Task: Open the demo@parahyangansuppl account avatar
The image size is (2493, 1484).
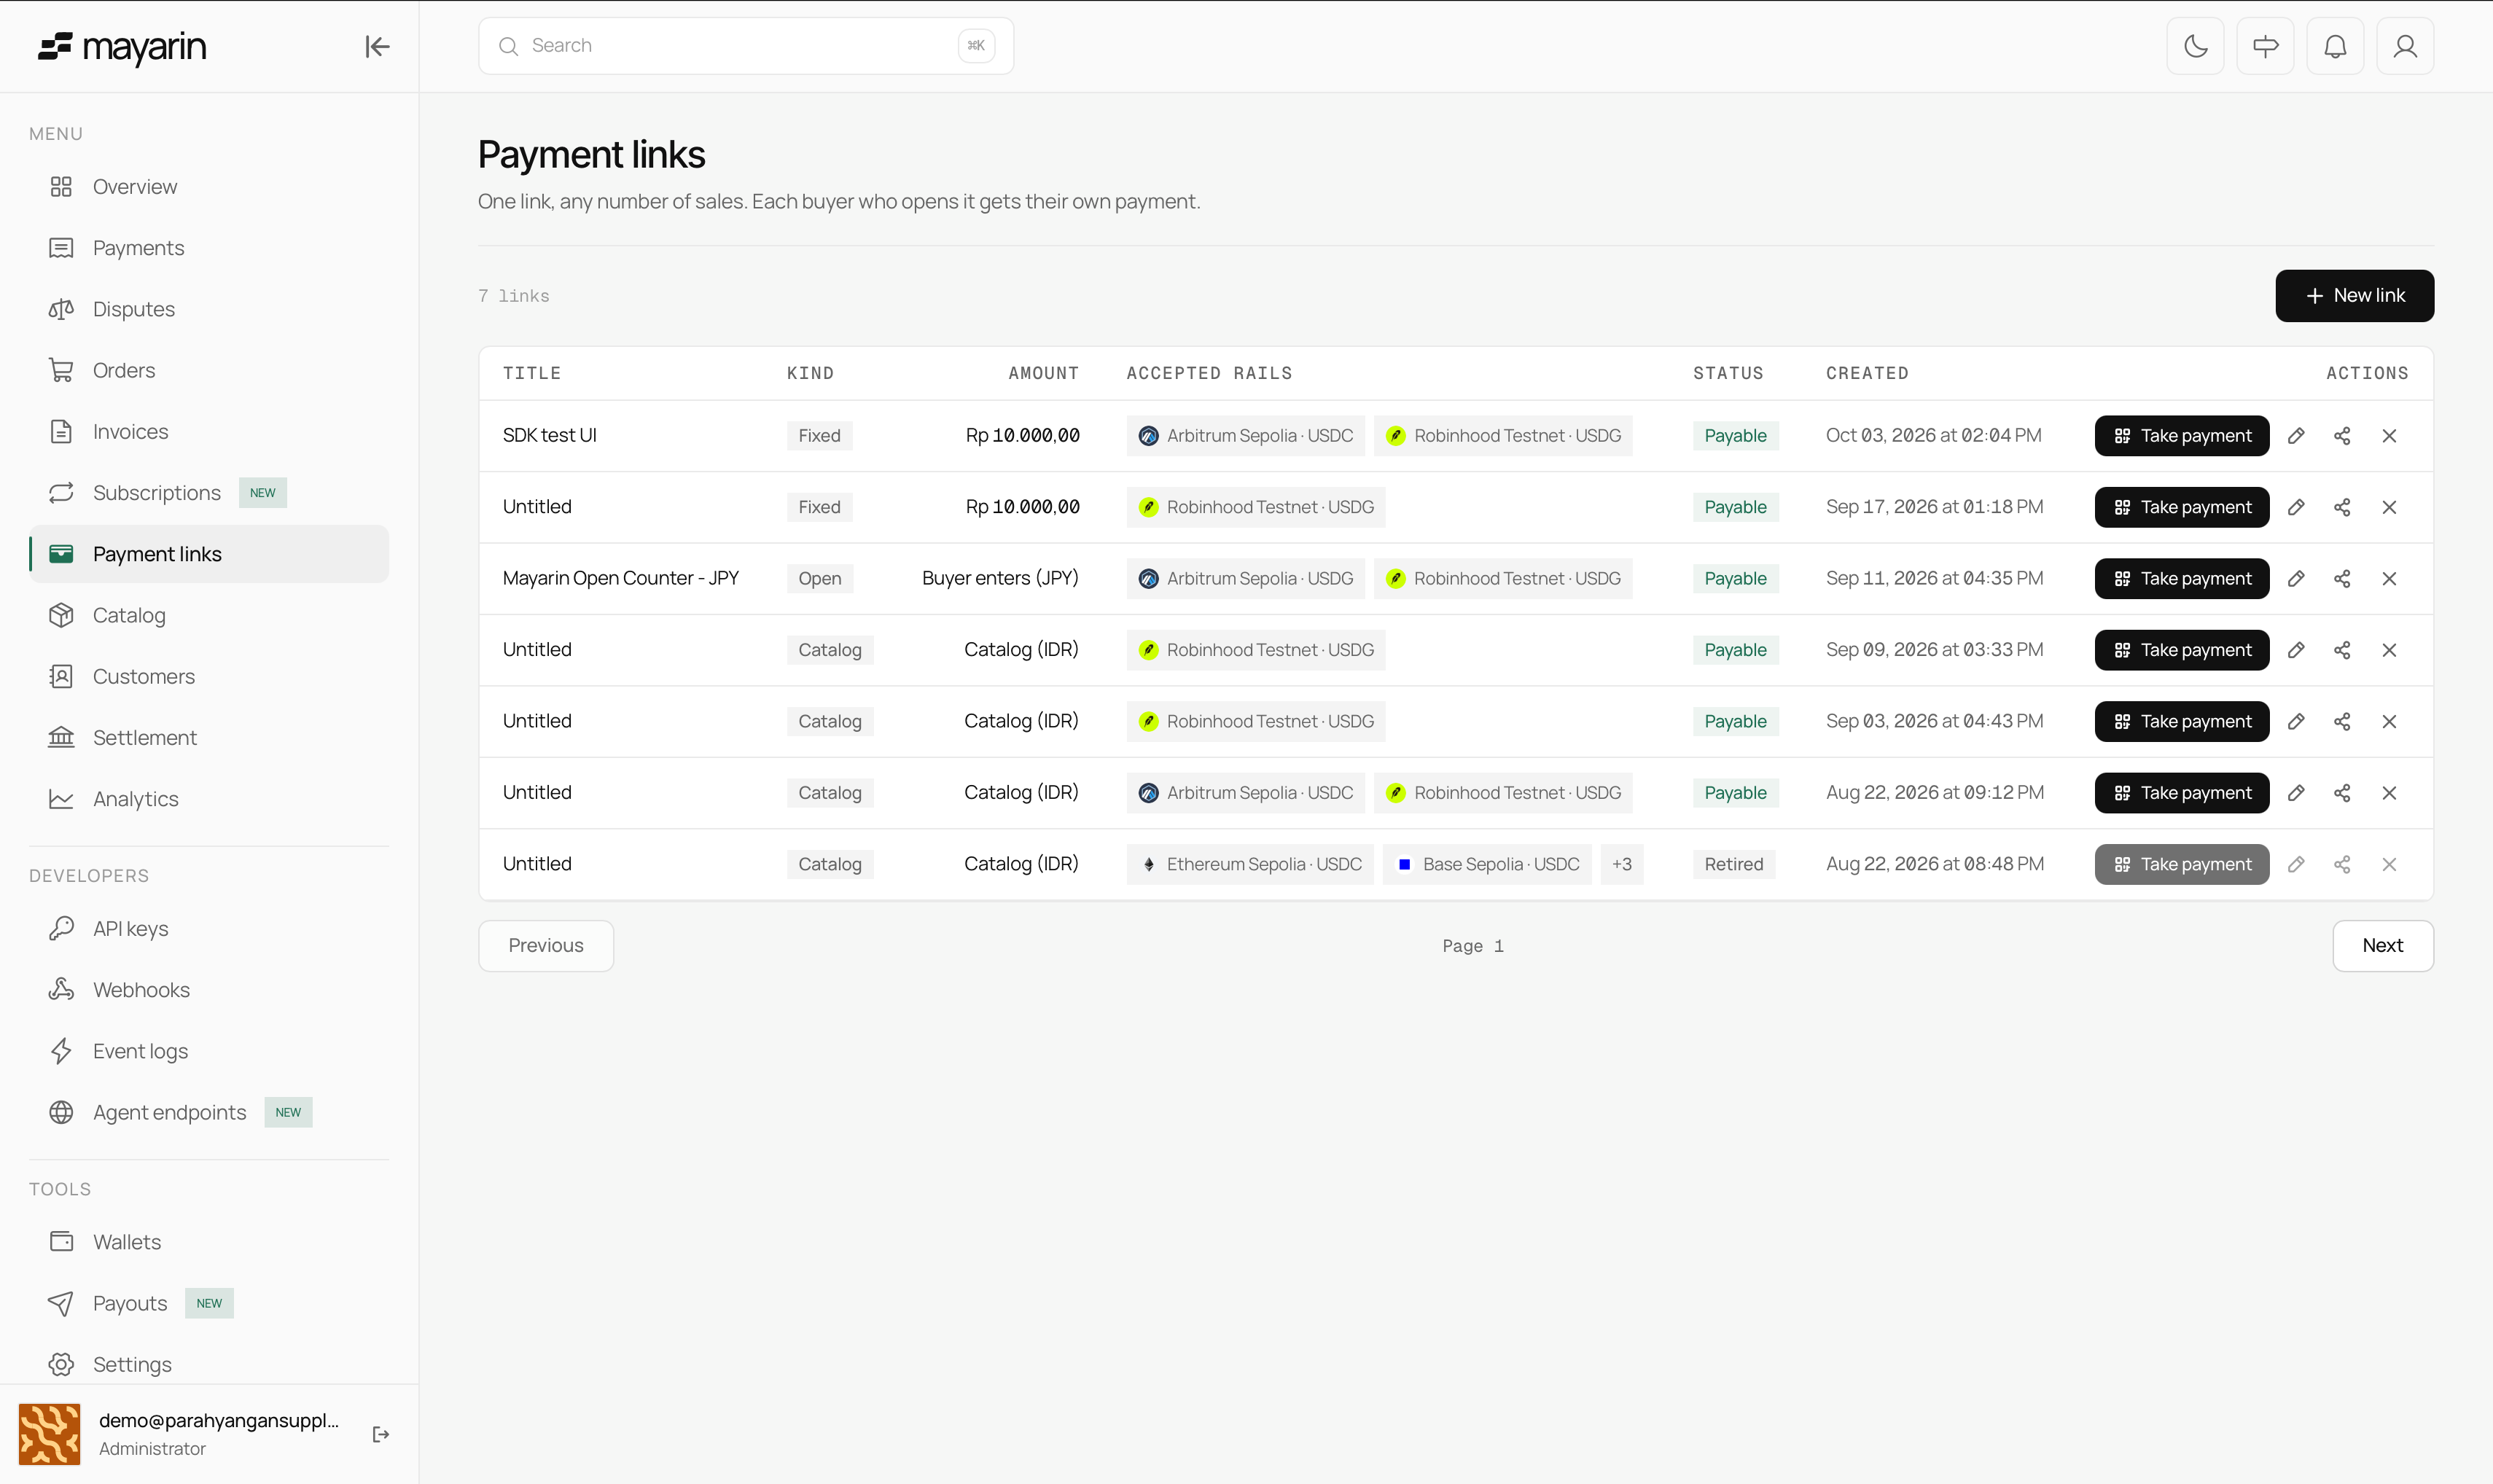Action: coord(49,1434)
